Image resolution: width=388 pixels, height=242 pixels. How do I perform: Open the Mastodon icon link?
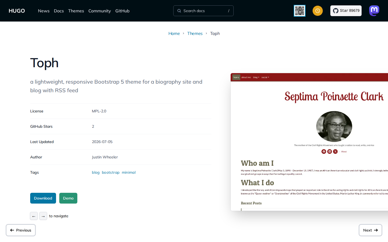click(x=374, y=11)
